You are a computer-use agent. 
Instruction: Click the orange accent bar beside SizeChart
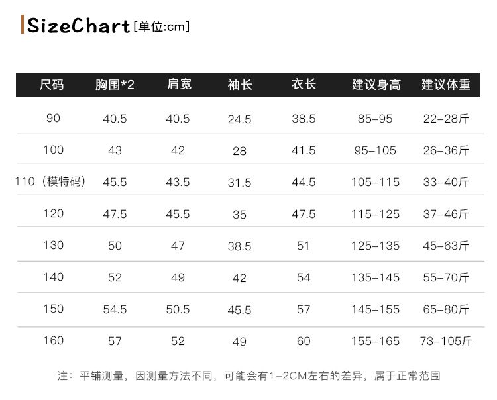23,24
